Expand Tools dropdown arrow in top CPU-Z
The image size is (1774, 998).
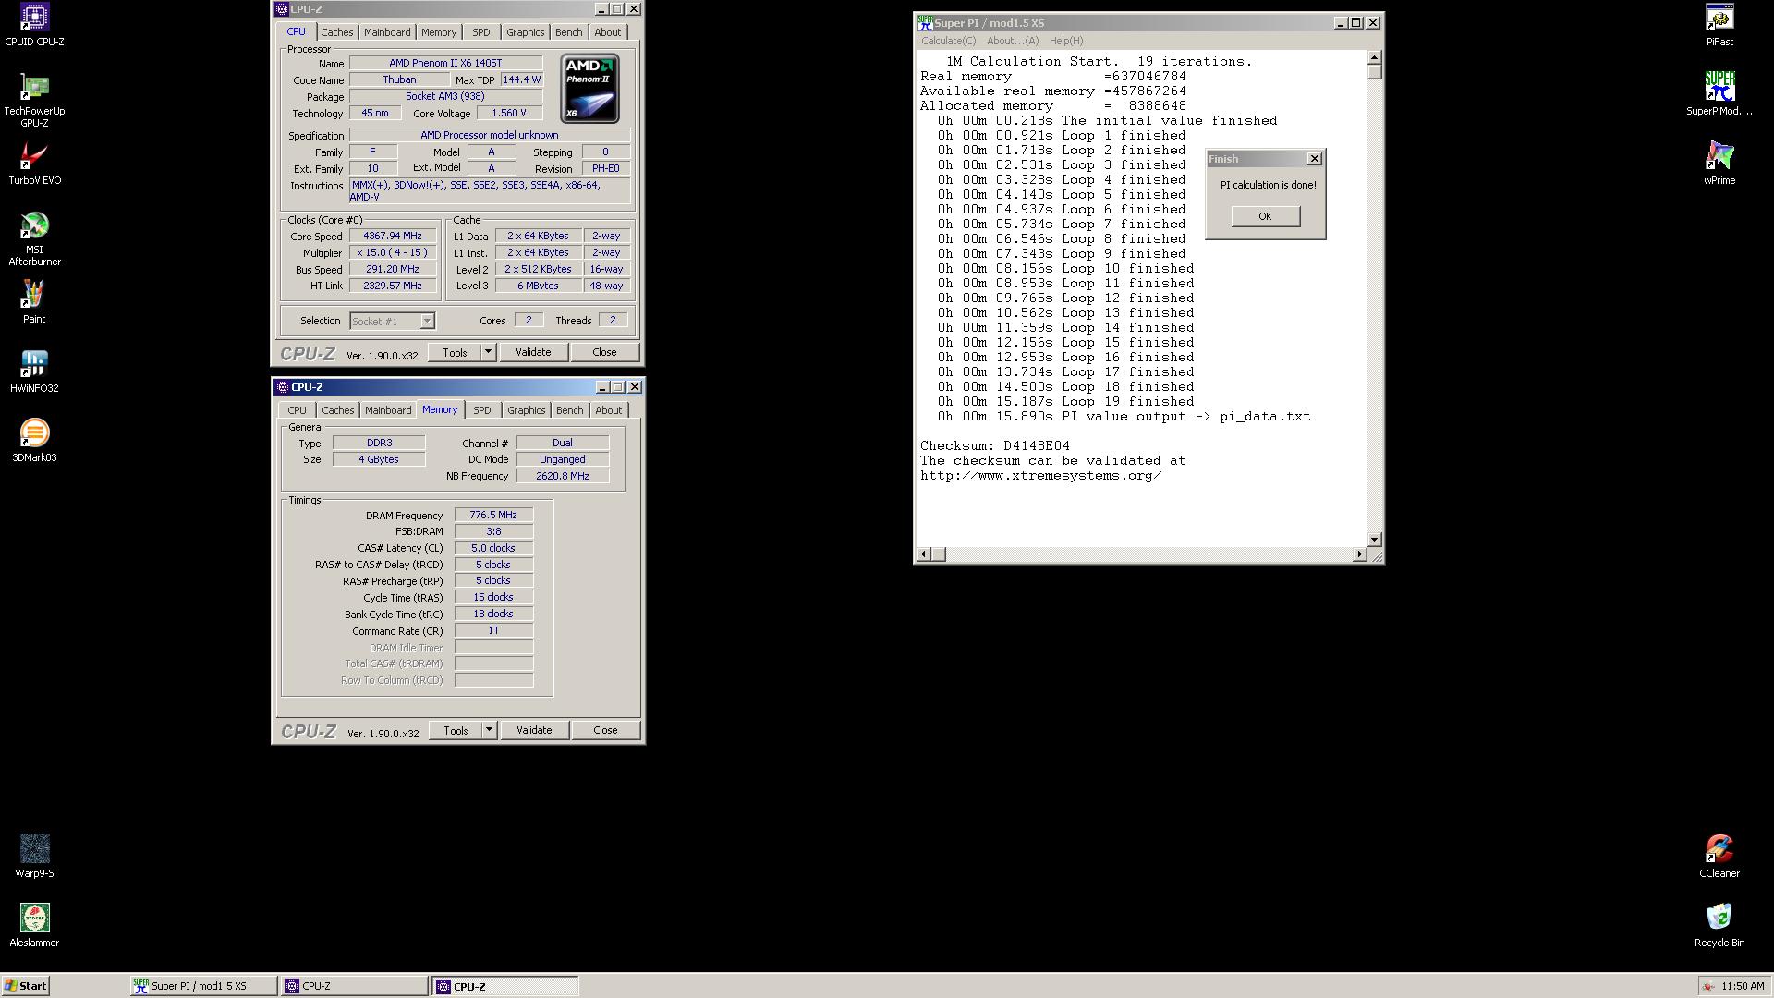(488, 352)
